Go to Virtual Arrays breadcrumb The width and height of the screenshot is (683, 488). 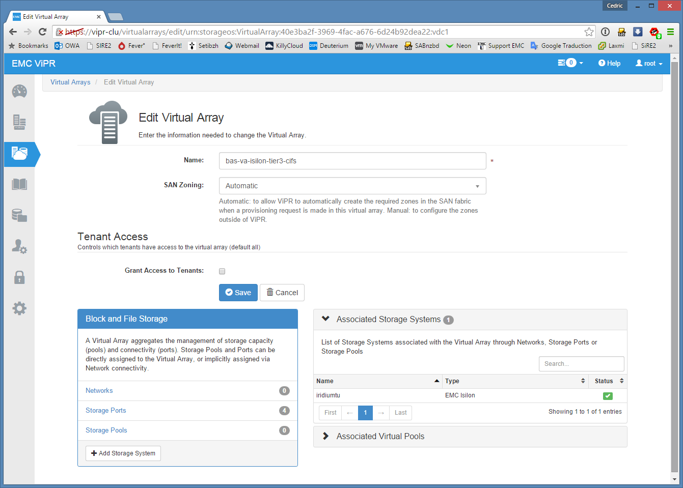(70, 82)
